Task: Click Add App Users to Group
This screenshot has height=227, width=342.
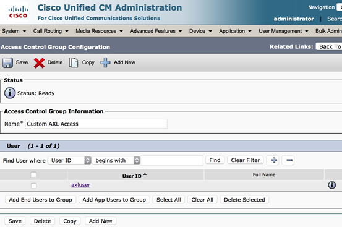Action: 114,200
